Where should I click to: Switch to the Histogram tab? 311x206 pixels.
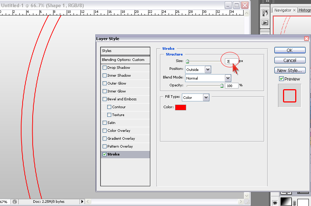click(305, 10)
